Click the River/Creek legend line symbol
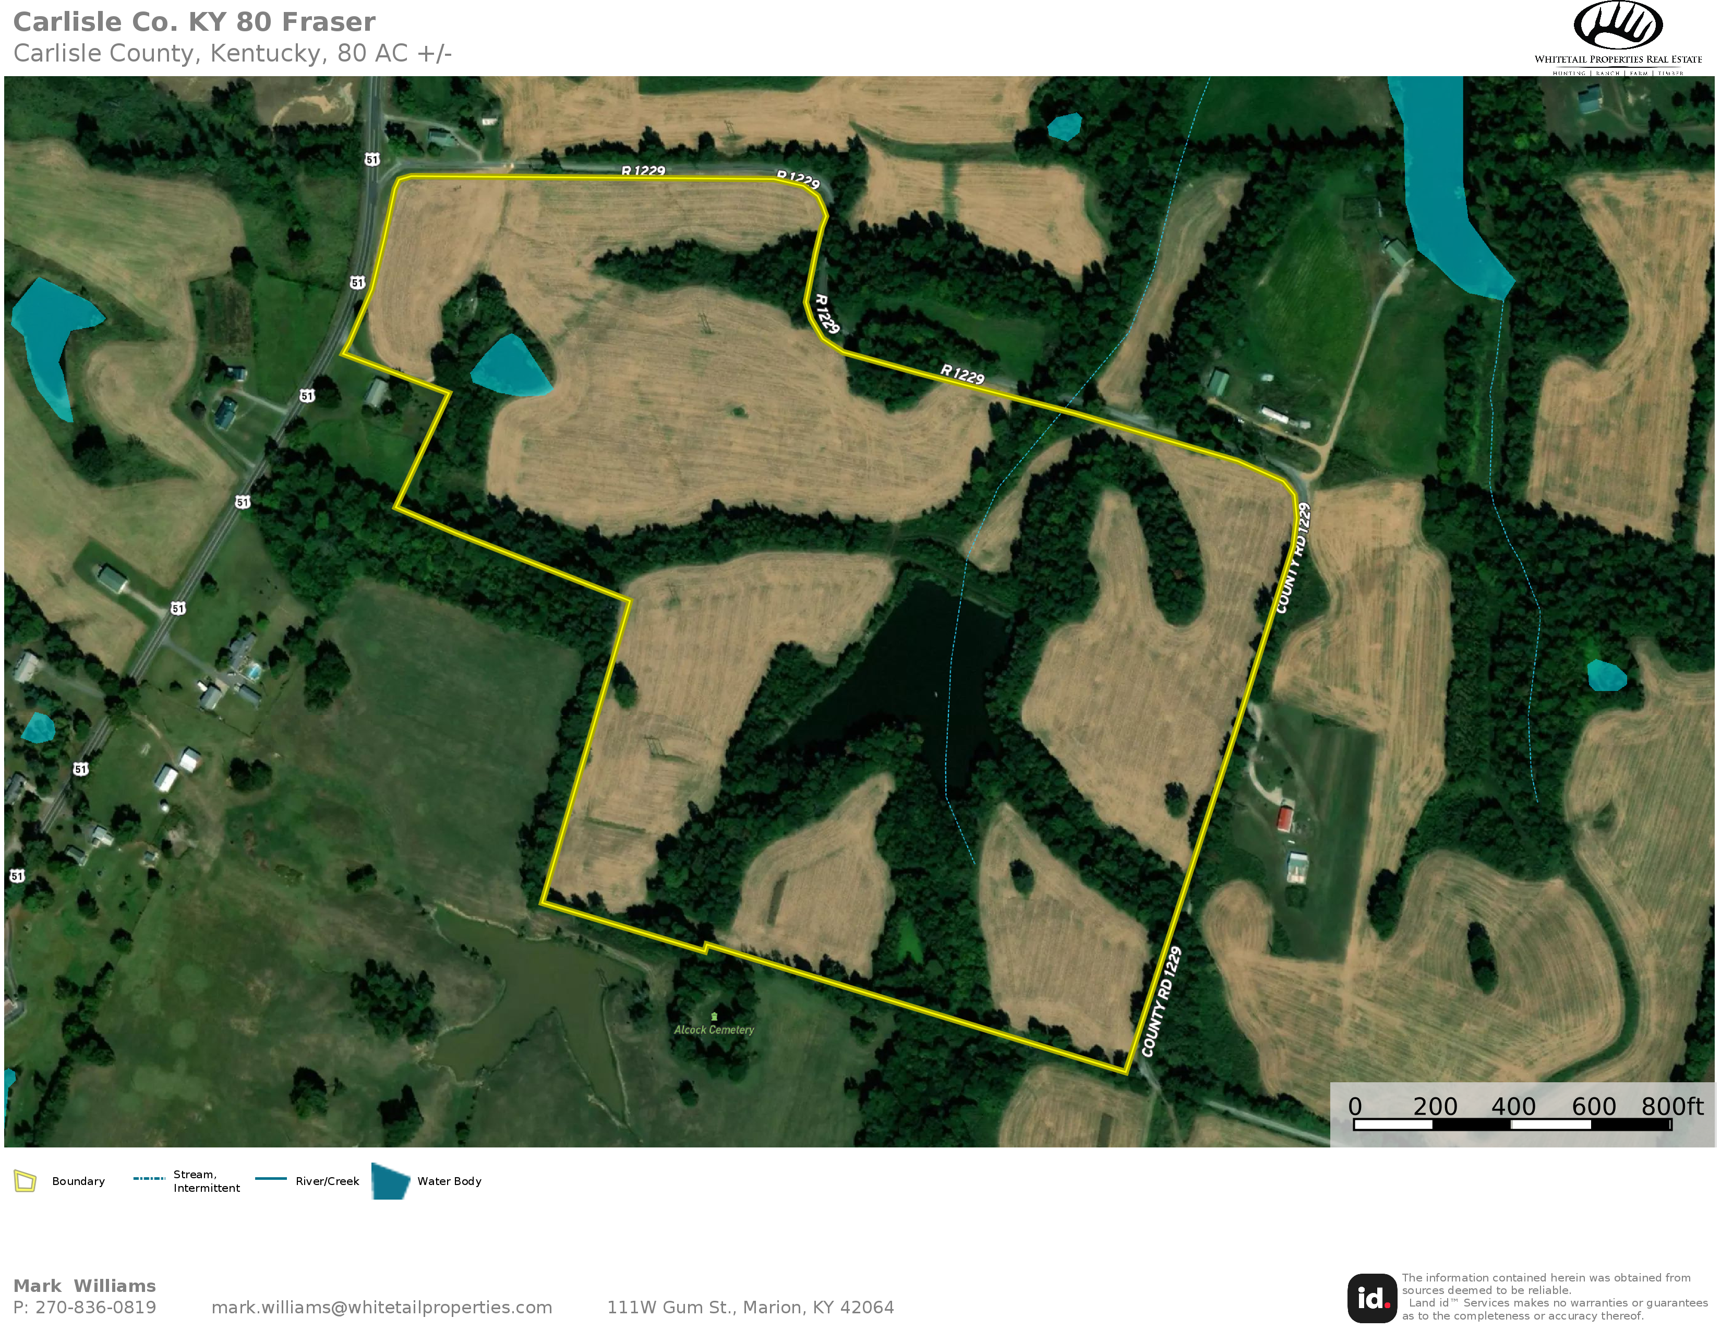The height and width of the screenshot is (1330, 1721). pos(271,1179)
